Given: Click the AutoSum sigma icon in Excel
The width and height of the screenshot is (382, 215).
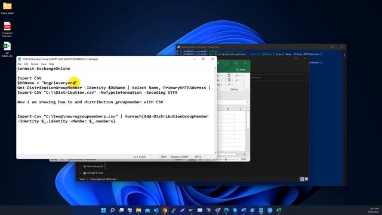Looking at the screenshot, I should [229, 75].
